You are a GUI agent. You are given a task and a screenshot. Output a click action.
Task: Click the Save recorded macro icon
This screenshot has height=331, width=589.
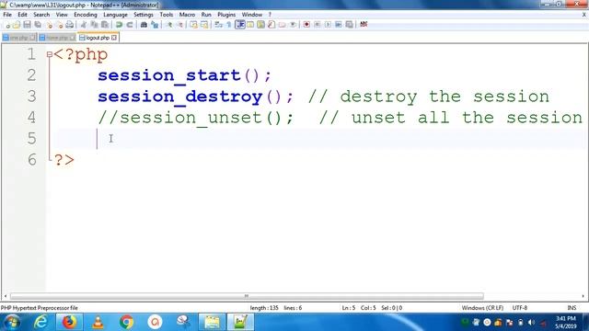(350, 25)
